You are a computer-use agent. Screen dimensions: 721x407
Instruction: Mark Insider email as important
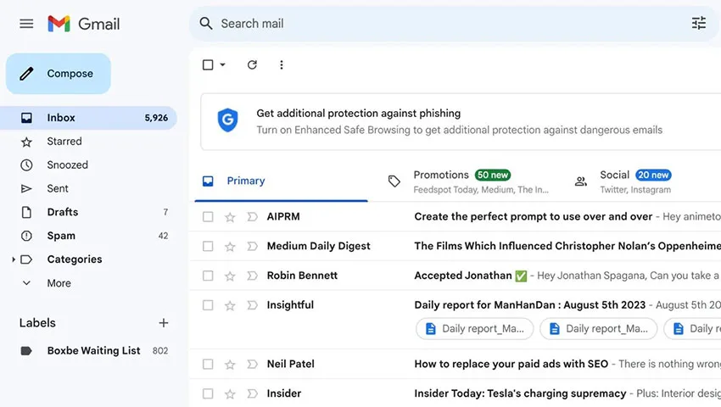[252, 393]
